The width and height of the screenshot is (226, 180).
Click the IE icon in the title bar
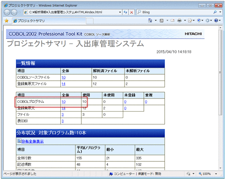[x=5, y=5]
